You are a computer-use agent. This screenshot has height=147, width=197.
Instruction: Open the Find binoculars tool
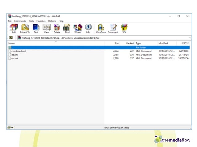pyautogui.click(x=67, y=29)
